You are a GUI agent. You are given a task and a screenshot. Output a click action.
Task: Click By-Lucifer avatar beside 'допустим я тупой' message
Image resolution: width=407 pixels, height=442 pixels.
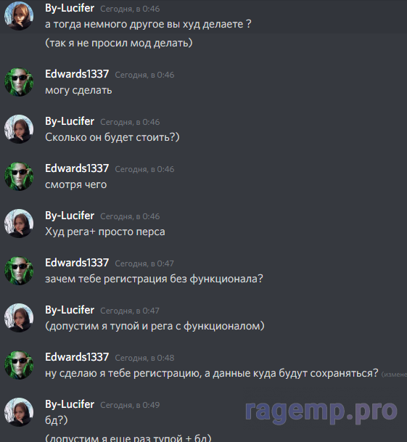pos(19,318)
